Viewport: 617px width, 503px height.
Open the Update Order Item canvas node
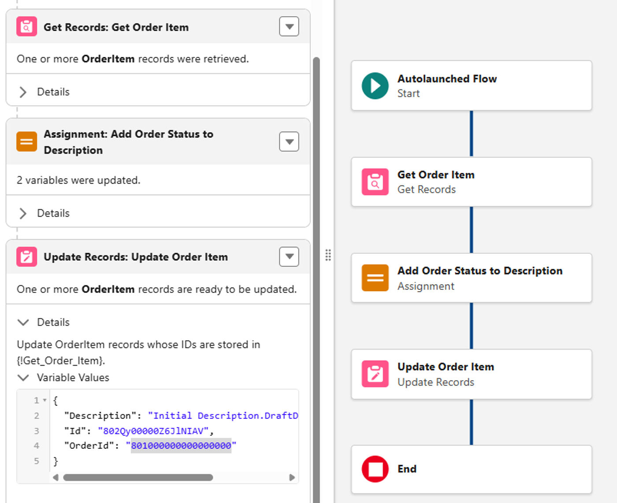[472, 374]
